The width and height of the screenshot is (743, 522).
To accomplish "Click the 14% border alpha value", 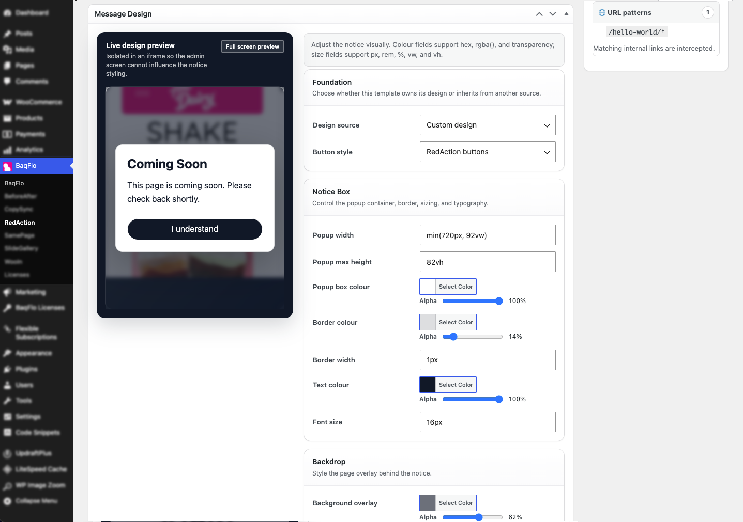I will pyautogui.click(x=515, y=337).
